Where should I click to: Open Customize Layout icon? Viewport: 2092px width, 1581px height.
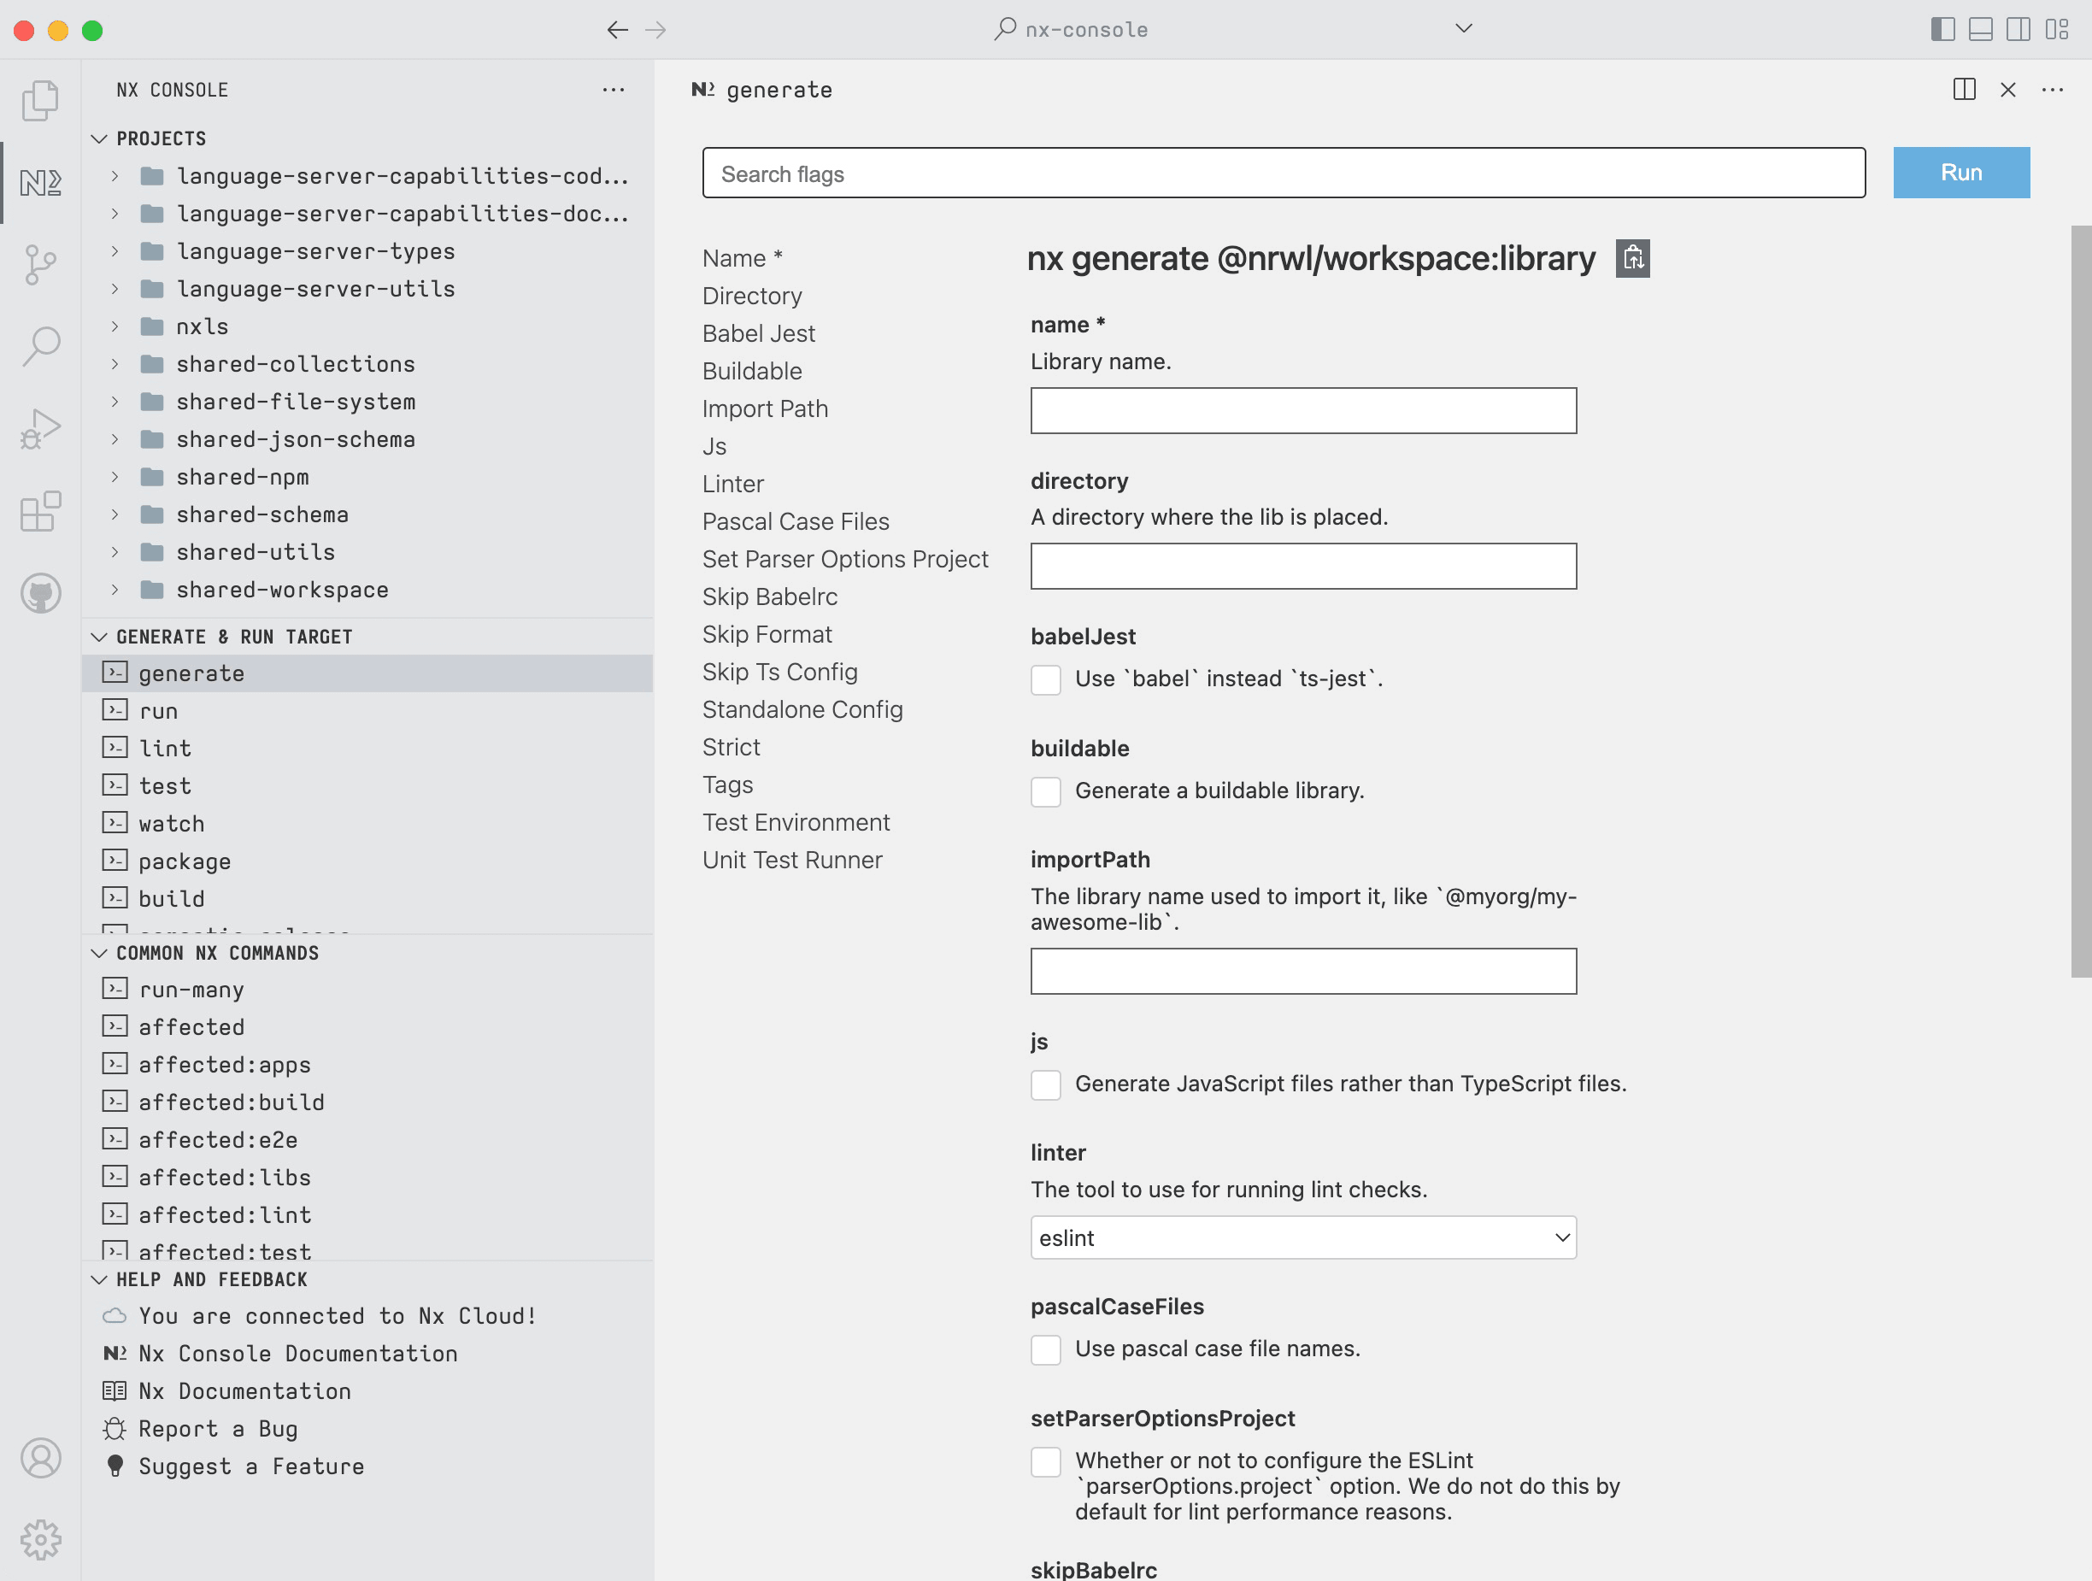tap(2056, 29)
